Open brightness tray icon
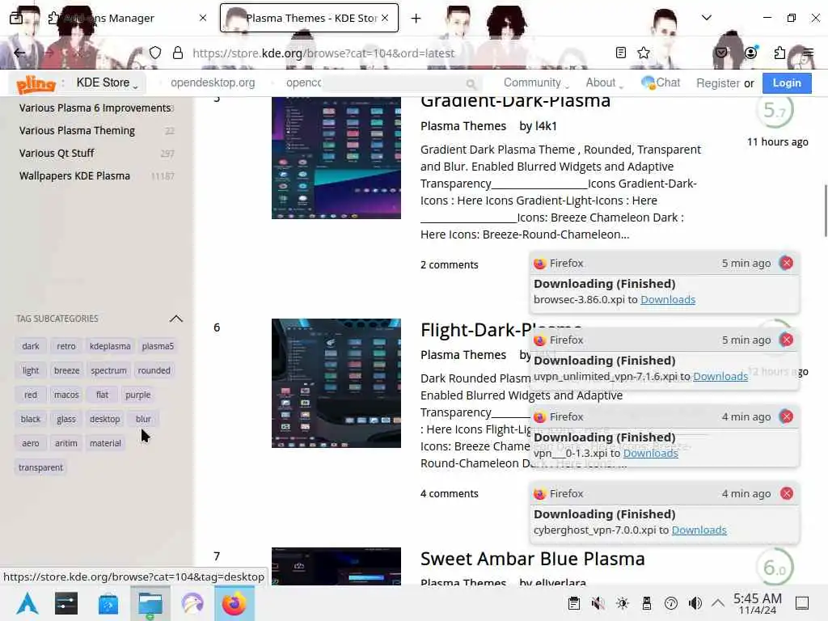The image size is (828, 621). tap(623, 603)
